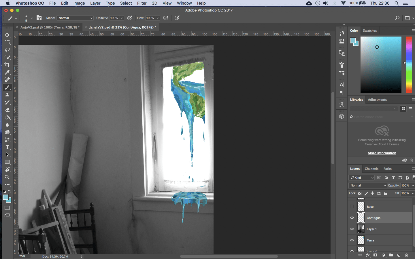Select the Move tool
The width and height of the screenshot is (415, 259).
(x=7, y=35)
